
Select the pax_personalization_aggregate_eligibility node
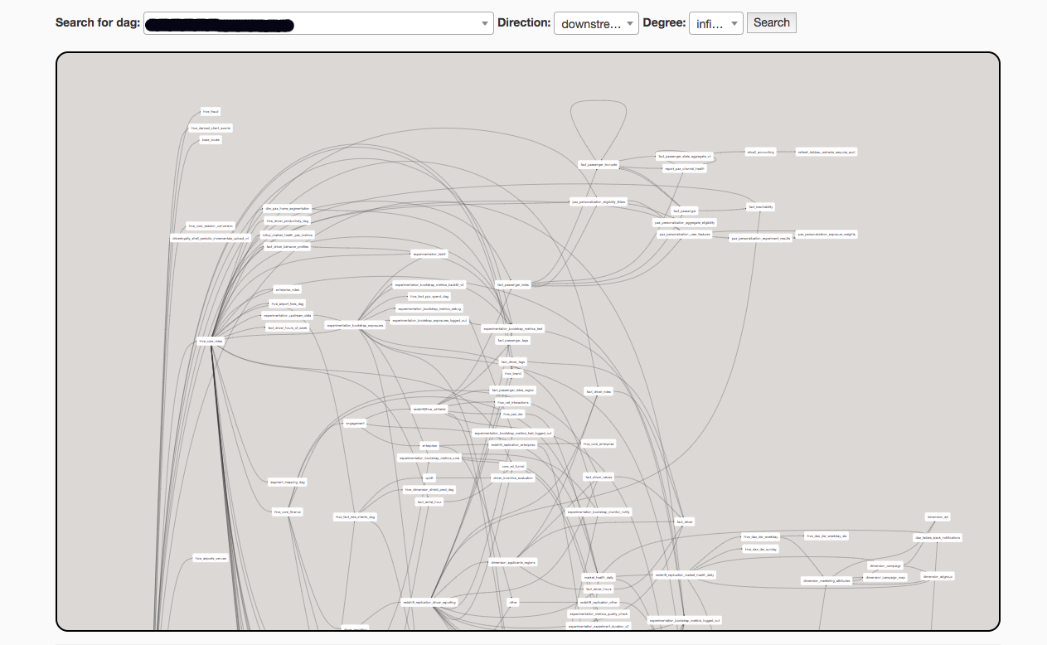(685, 222)
